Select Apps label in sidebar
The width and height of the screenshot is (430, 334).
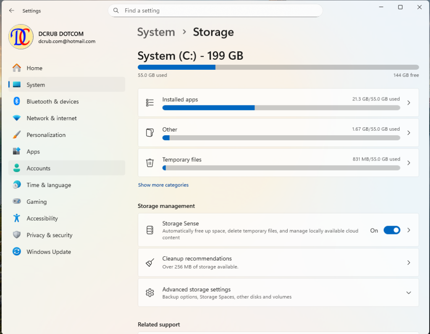33,152
